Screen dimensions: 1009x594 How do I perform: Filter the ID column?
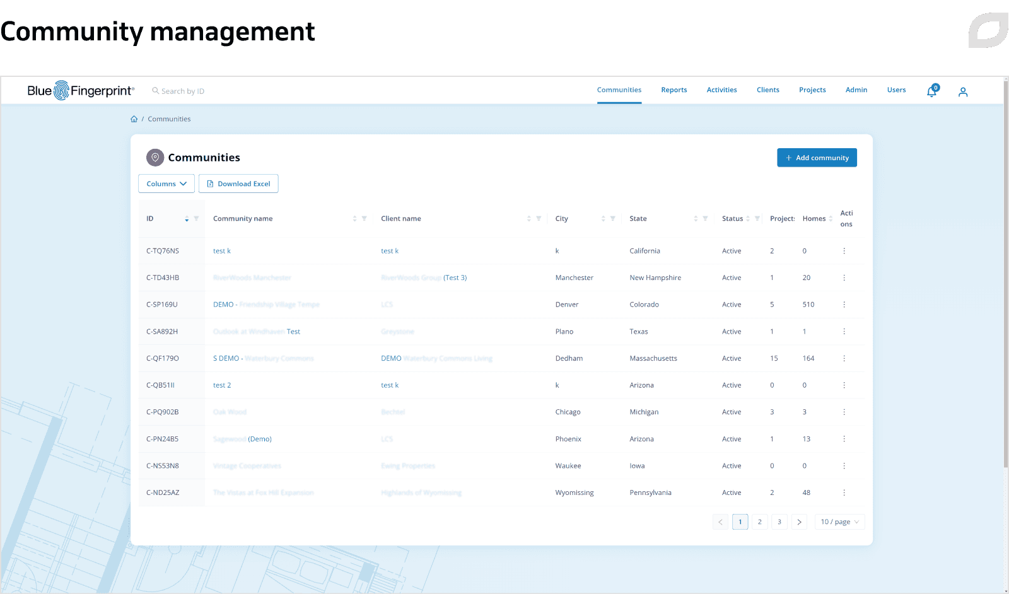(x=196, y=218)
